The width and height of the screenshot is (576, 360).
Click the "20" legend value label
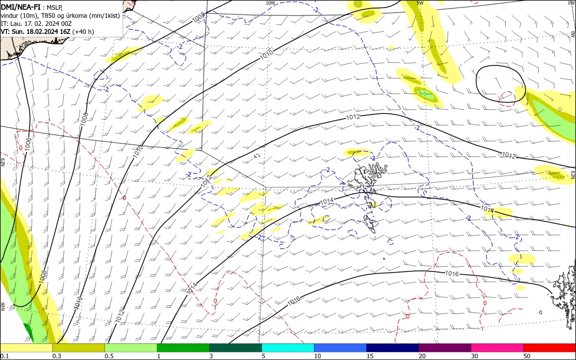click(422, 357)
